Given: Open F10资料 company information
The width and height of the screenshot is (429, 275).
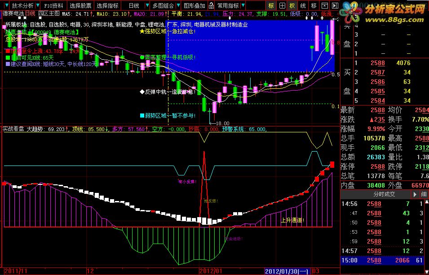Looking at the screenshot, I should pyautogui.click(x=53, y=5).
